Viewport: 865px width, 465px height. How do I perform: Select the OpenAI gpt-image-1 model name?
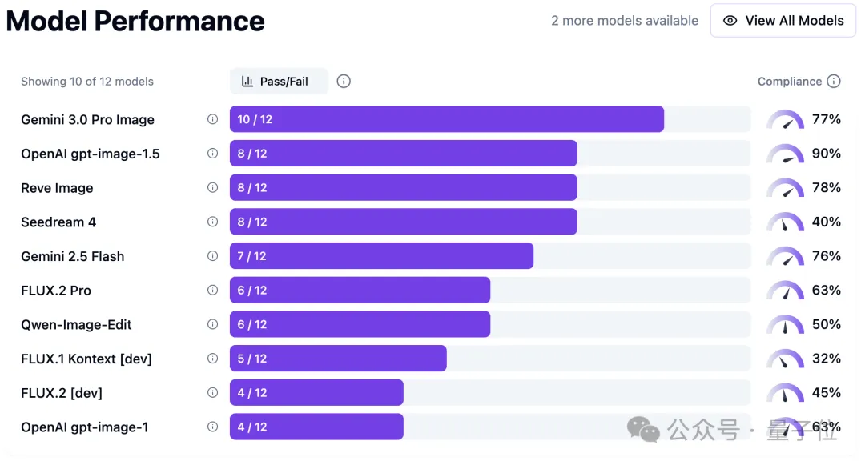pos(84,427)
